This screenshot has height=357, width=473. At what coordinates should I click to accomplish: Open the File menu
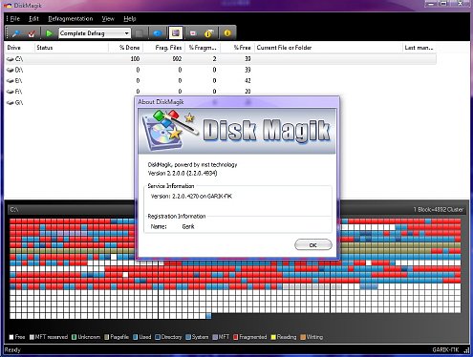14,19
